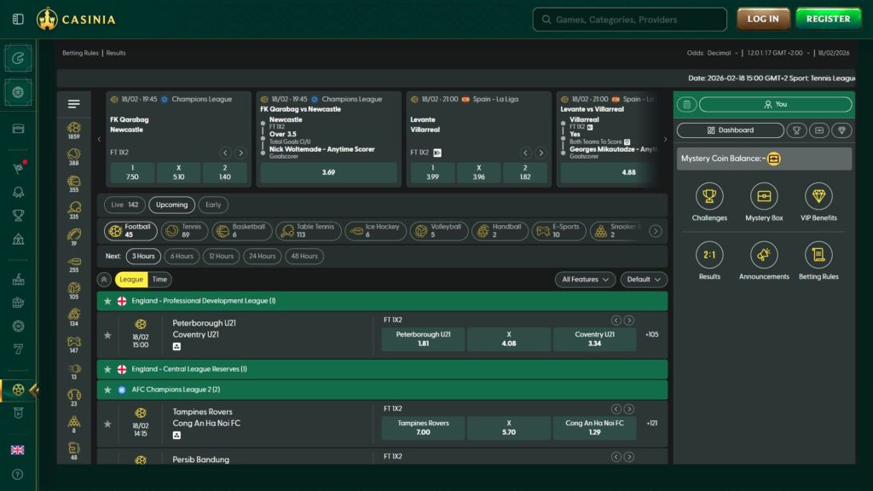Toggle the favorite star on Peterborough U21 match

tap(107, 334)
